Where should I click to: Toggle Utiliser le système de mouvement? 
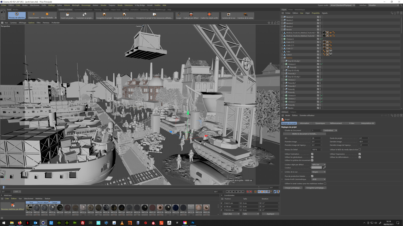tap(312, 160)
